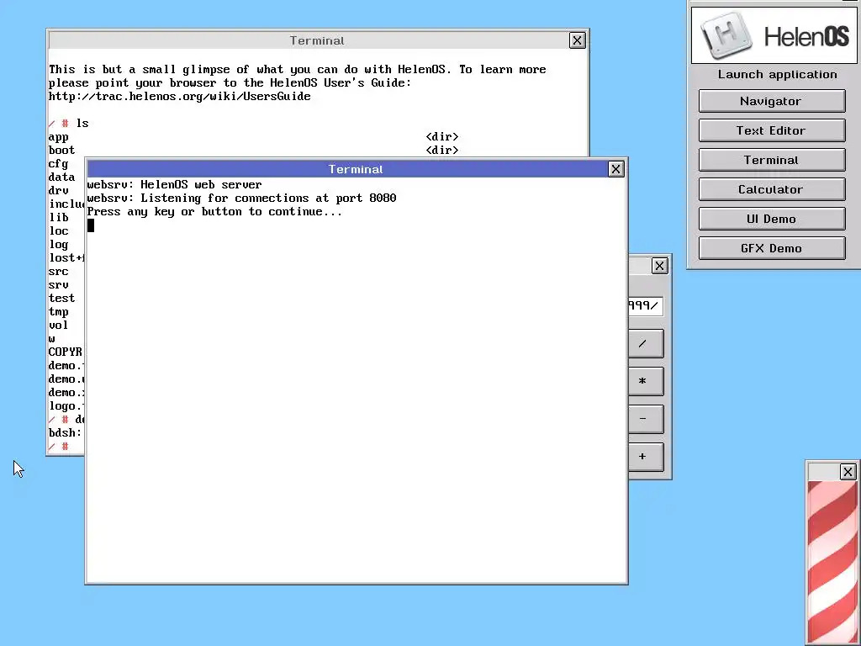Click the 'cfg' entry in background terminal

[x=58, y=164]
